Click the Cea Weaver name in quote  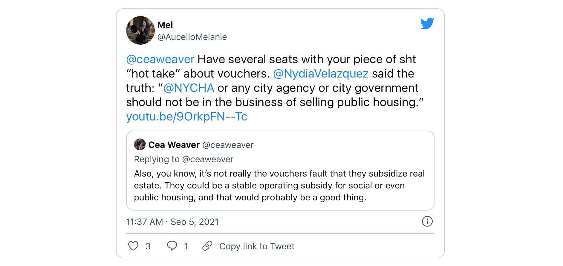click(174, 145)
